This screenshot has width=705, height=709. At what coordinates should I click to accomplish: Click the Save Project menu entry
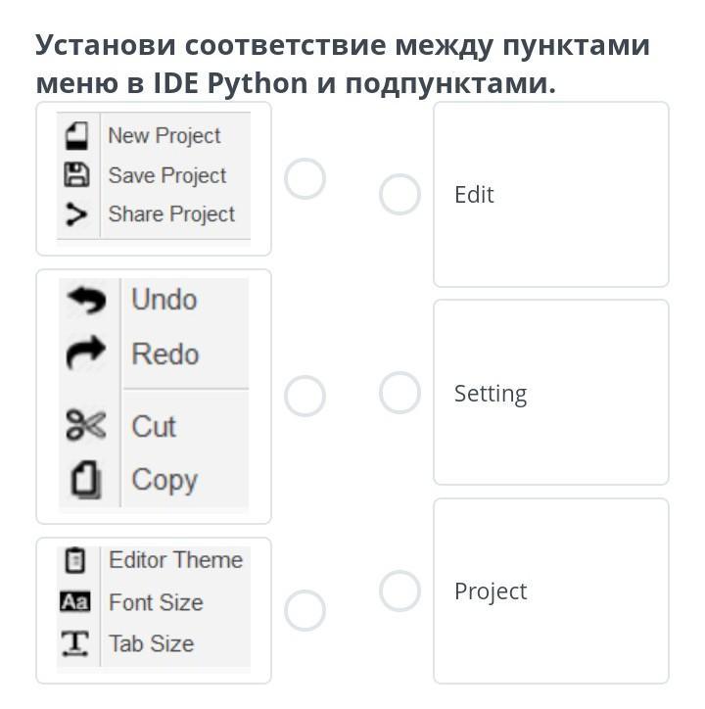(x=154, y=175)
